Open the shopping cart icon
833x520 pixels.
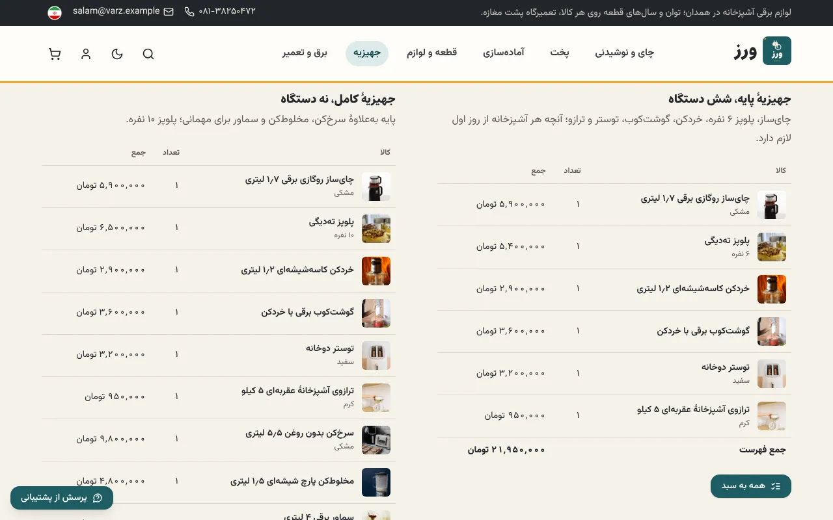55,54
